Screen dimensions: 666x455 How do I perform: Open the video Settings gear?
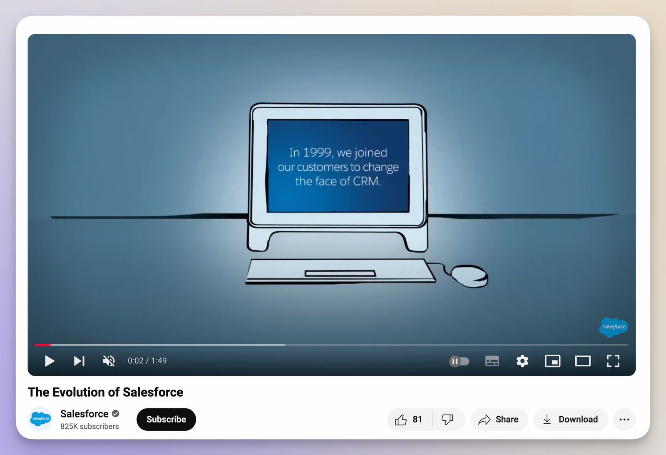click(x=522, y=361)
